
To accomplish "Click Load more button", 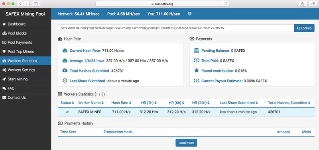I will (x=186, y=143).
